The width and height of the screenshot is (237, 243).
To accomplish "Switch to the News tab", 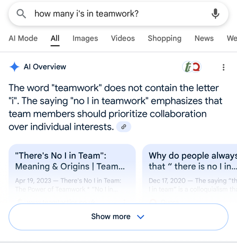I will (x=204, y=39).
